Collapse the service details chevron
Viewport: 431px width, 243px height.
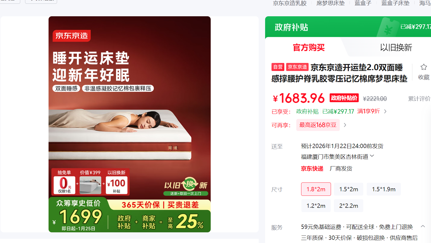click(423, 226)
